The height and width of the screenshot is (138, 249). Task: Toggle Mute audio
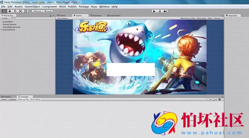tap(201, 18)
